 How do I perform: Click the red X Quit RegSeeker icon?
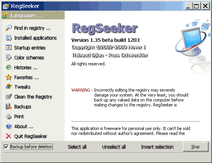[x=9, y=136]
